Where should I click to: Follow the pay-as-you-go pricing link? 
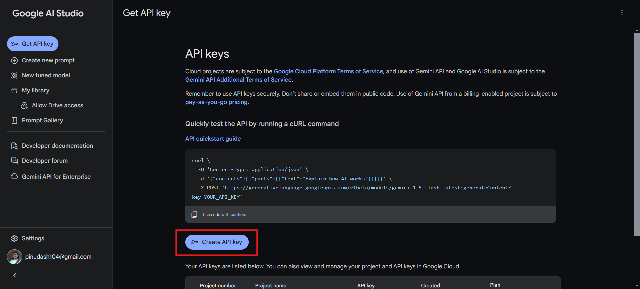coord(216,102)
